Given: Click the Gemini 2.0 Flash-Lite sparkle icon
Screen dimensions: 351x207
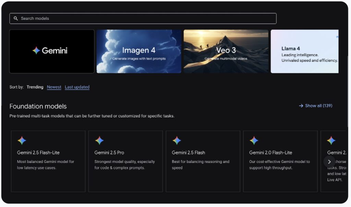Looking at the screenshot, I should coord(254,141).
